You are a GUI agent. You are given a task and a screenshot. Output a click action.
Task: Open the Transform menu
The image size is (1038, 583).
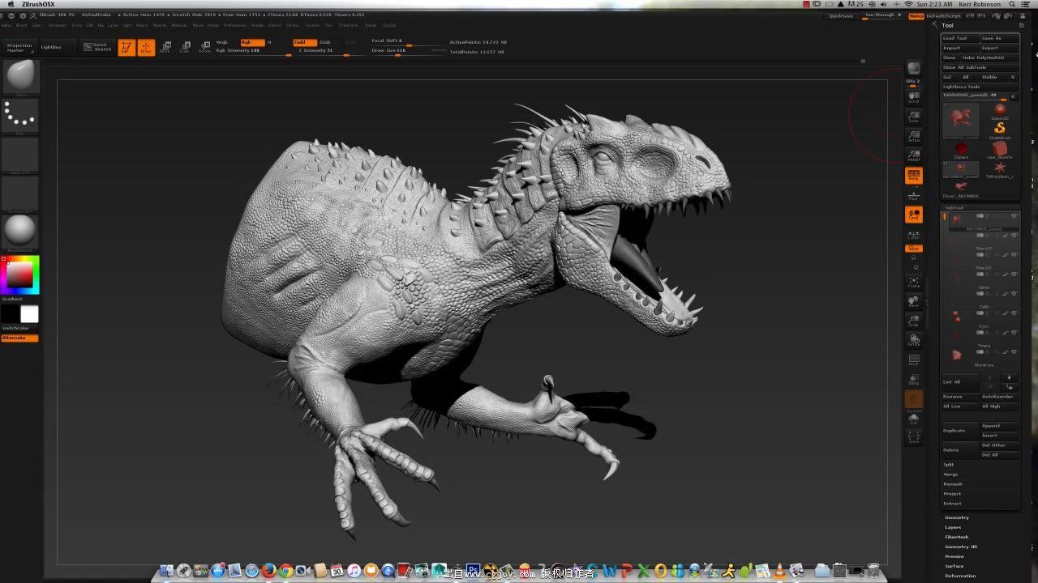tap(348, 25)
